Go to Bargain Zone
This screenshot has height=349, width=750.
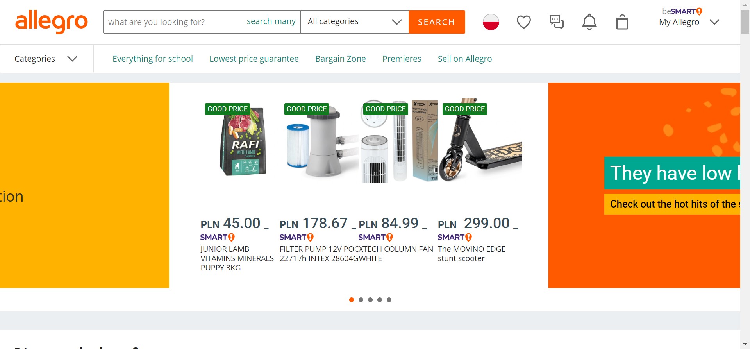click(x=340, y=59)
